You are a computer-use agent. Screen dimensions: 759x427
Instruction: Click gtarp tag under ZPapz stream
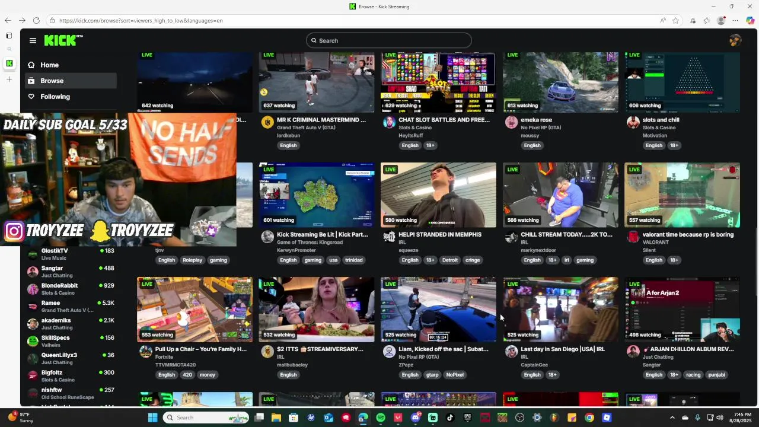tap(432, 375)
